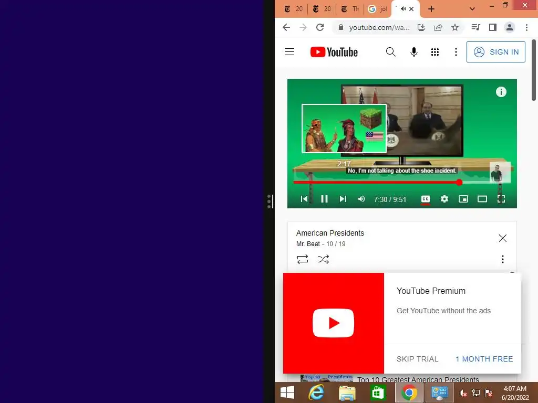Open Mr. Beat channel link

click(308, 244)
